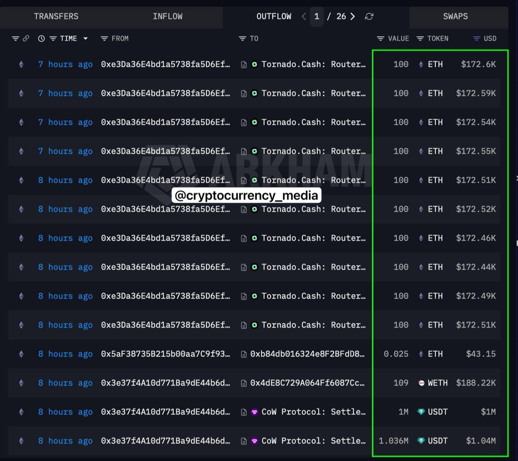Click ETH token label in $43.15 row
Image resolution: width=518 pixels, height=461 pixels.
point(435,354)
